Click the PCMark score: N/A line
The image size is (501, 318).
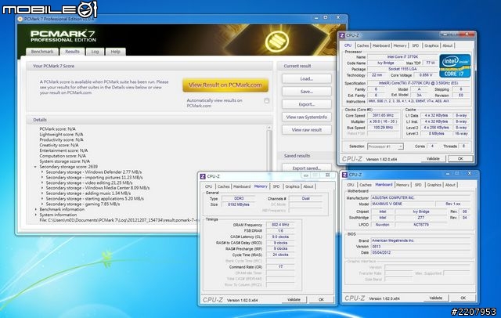click(x=57, y=129)
